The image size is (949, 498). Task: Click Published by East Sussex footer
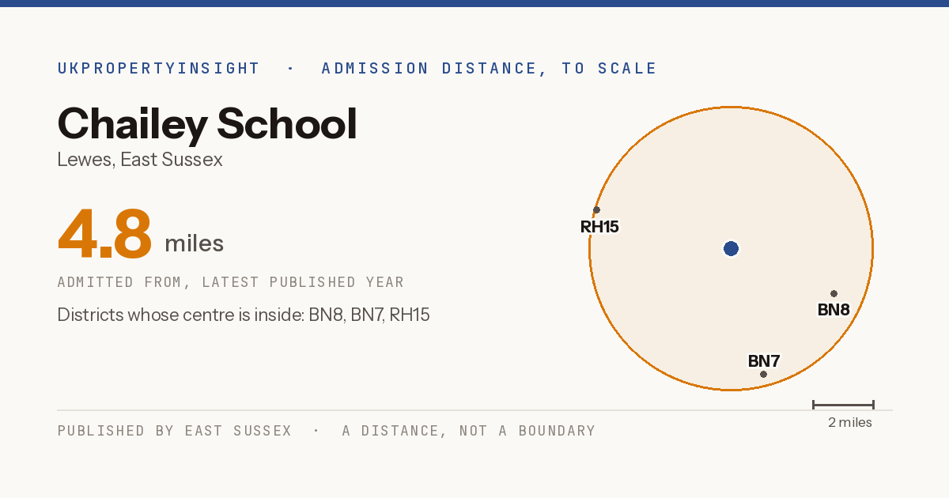[174, 431]
